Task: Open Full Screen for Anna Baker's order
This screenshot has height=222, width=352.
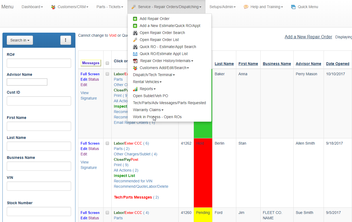Action: point(90,74)
